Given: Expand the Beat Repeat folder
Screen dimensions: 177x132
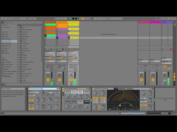Looking at the screenshot, I should [x=19, y=37].
